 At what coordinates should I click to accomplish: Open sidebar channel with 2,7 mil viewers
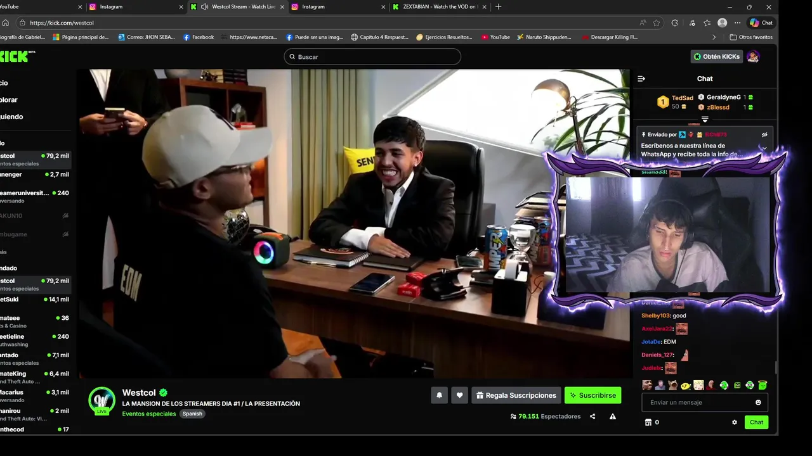point(35,174)
